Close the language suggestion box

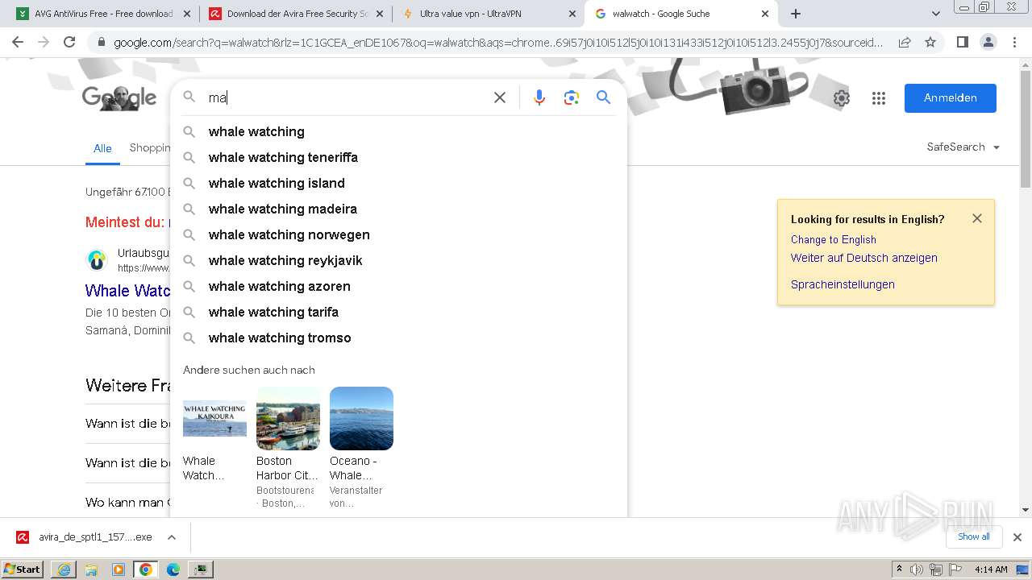coord(977,218)
